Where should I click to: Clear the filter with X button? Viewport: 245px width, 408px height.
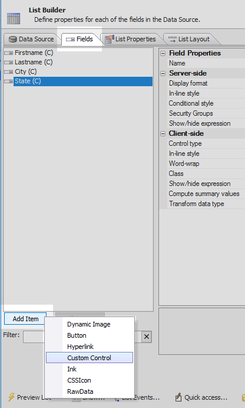147,337
